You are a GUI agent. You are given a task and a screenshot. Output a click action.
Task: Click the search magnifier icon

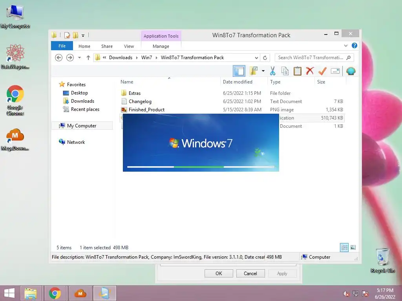tap(349, 58)
